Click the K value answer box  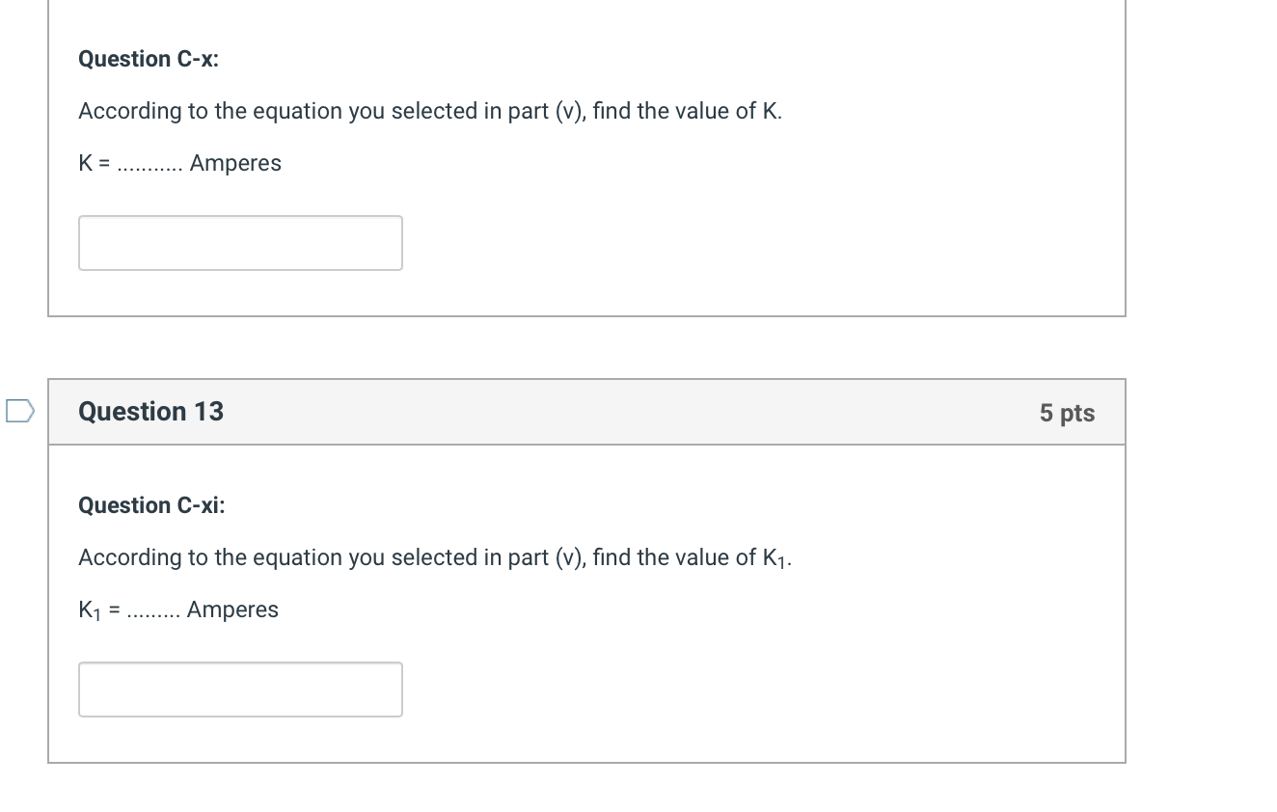coord(240,243)
